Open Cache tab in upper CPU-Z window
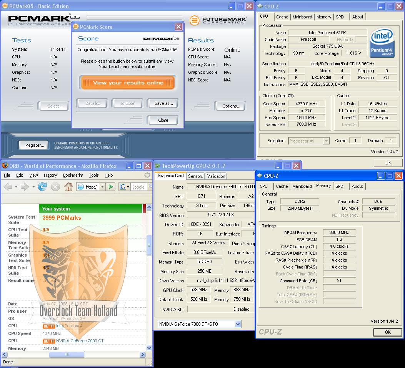Screen dimensions: 405x368 tap(282, 17)
